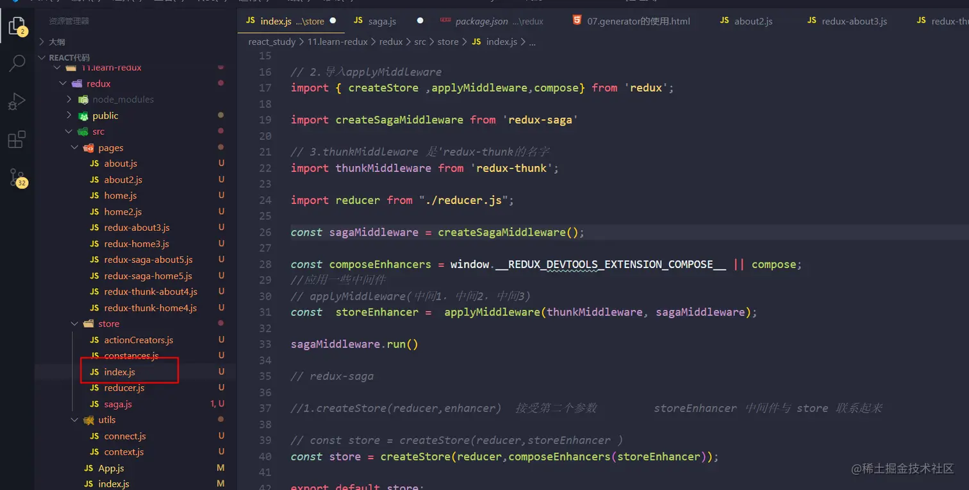The width and height of the screenshot is (969, 490).
Task: Open the Explorer view in activity bar
Action: coord(17,26)
